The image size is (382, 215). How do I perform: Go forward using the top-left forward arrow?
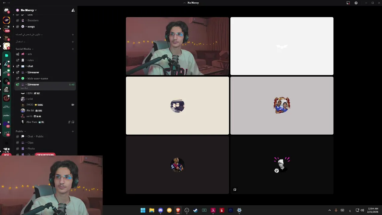(x=8, y=3)
